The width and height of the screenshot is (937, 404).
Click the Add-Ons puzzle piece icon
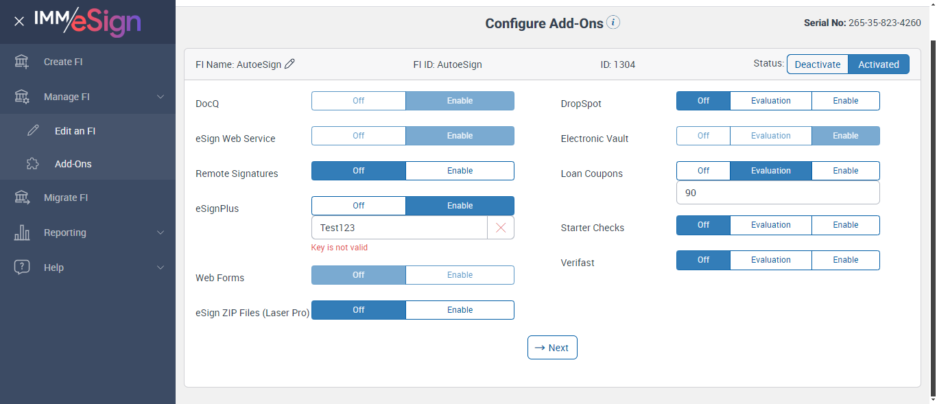(x=33, y=164)
